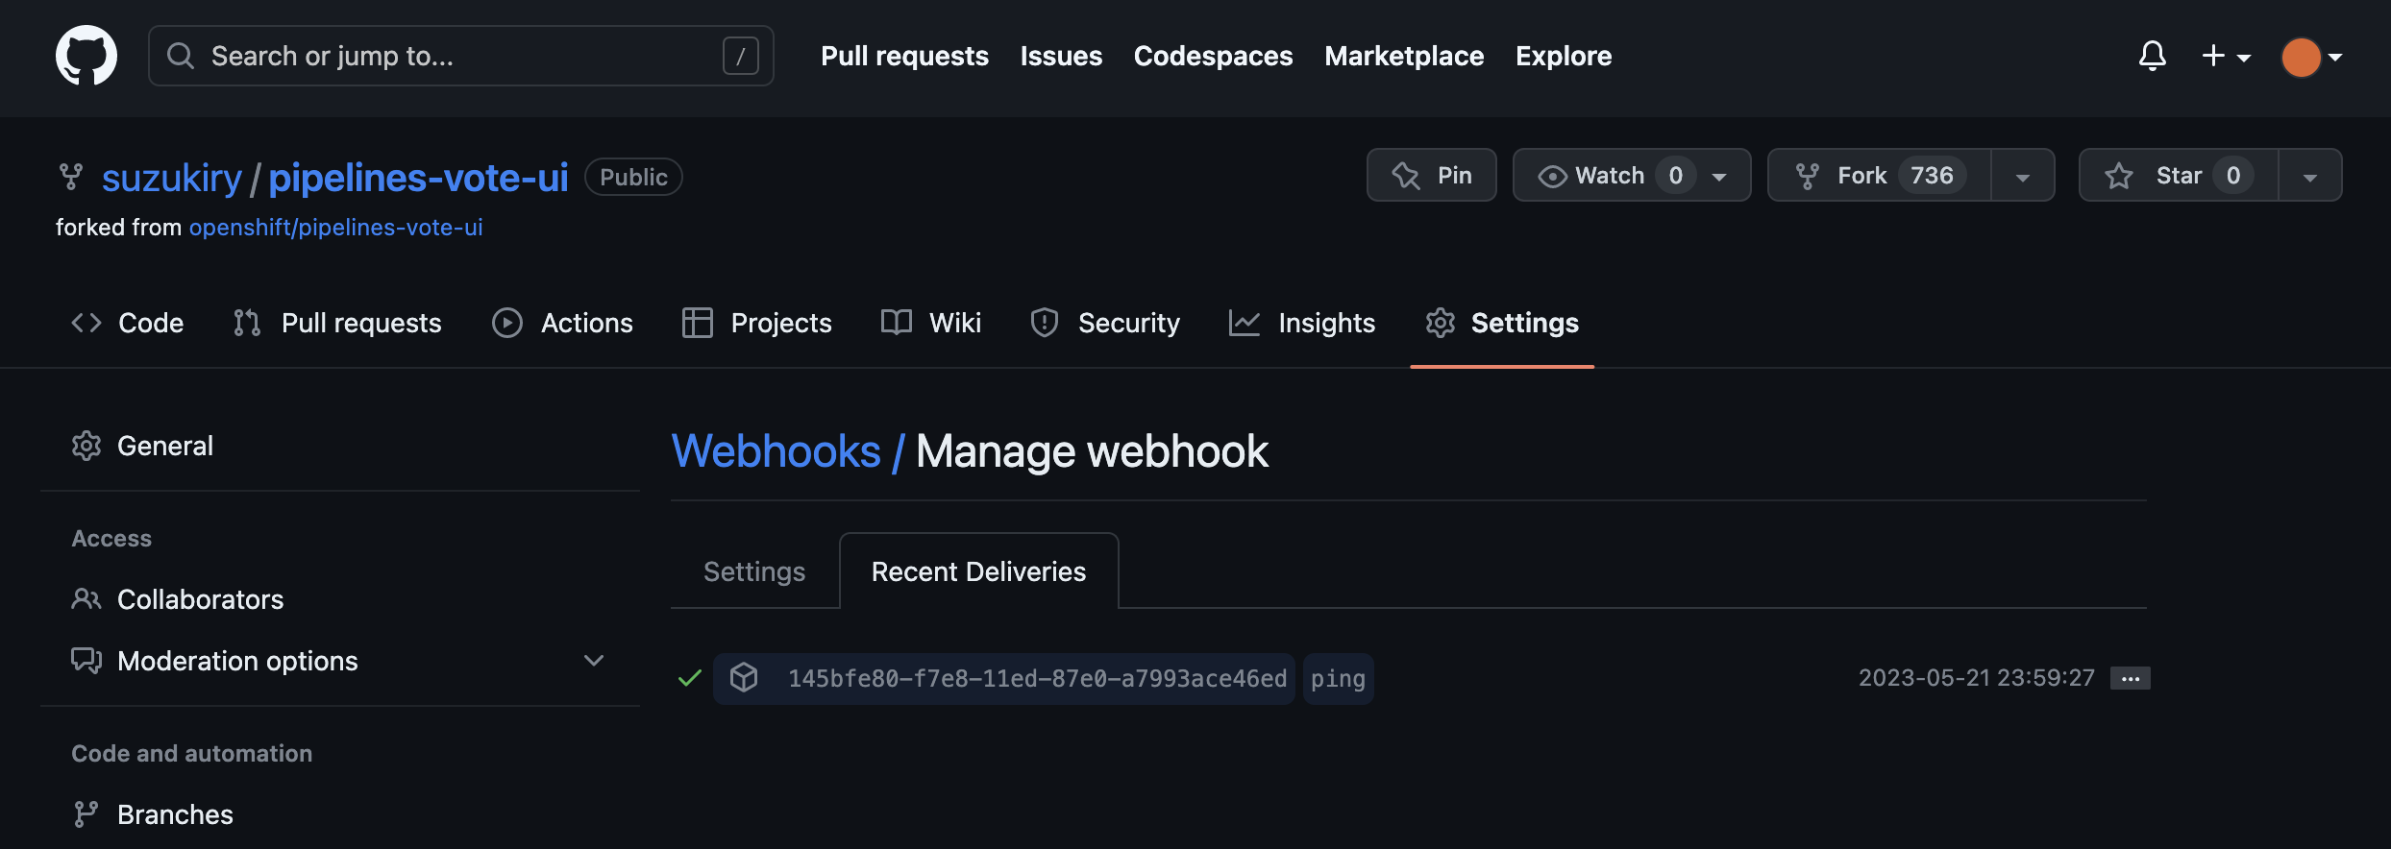Switch to the webhook Settings sub-tab
Screen dimensions: 2391x849
pyautogui.click(x=754, y=571)
